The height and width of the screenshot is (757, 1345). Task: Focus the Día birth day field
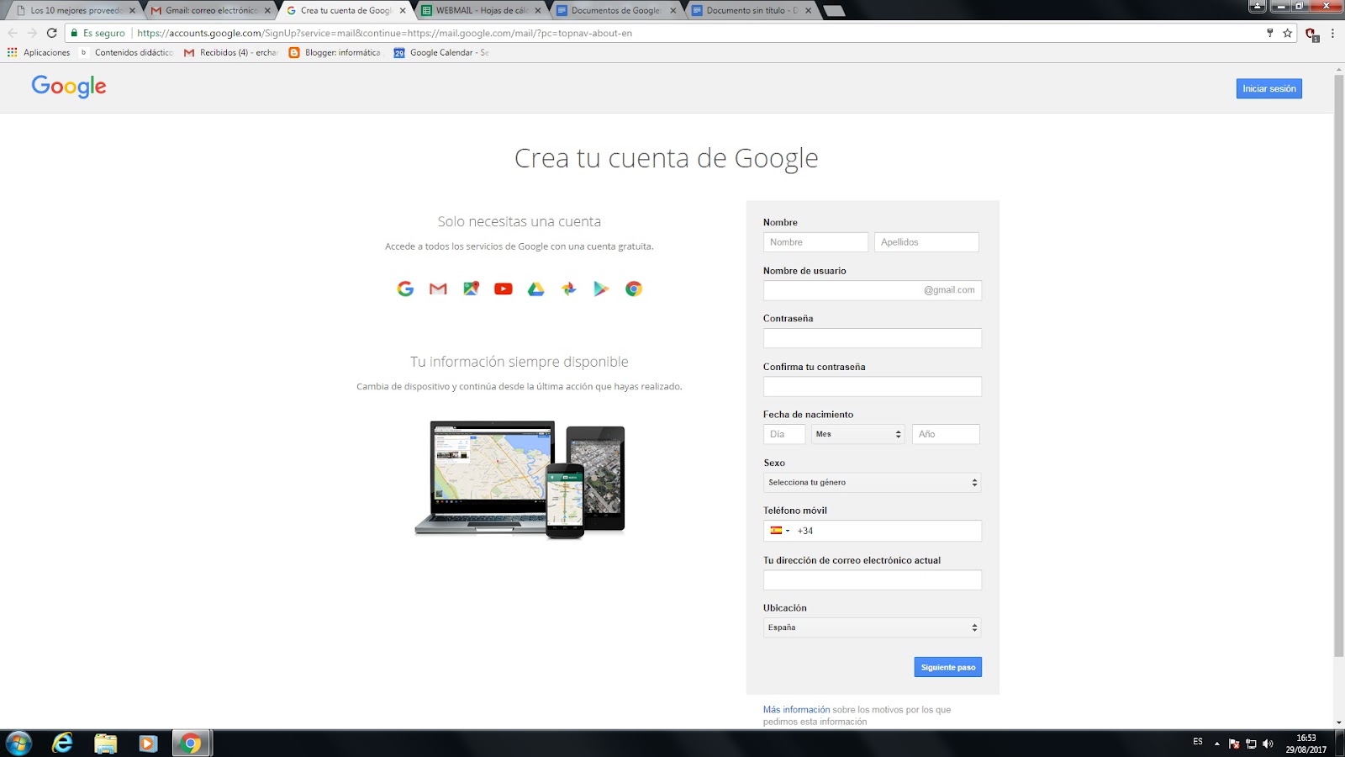point(784,434)
